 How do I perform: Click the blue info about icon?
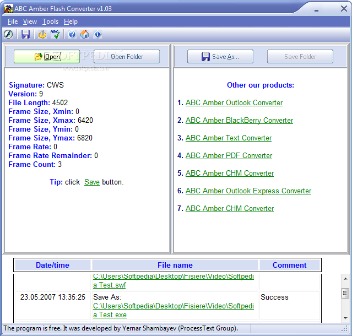[98, 34]
